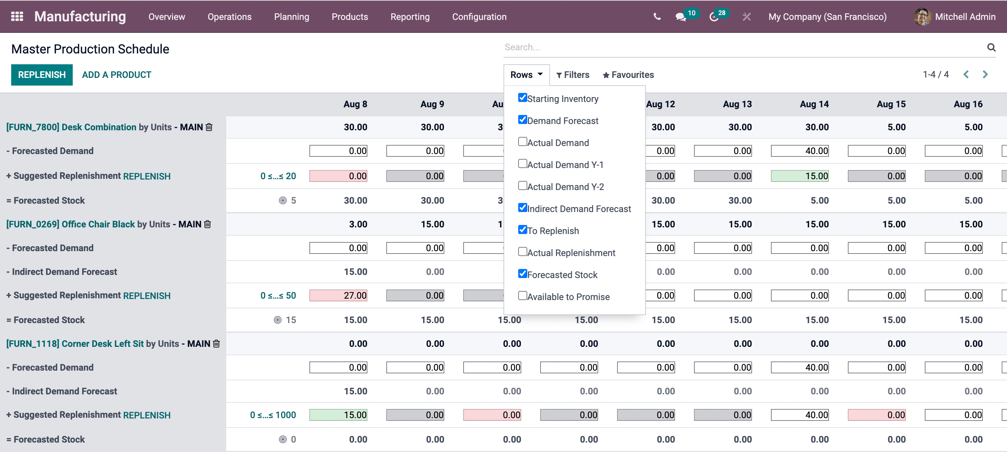This screenshot has height=452, width=1007.
Task: Open the Configuration menu
Action: click(479, 17)
